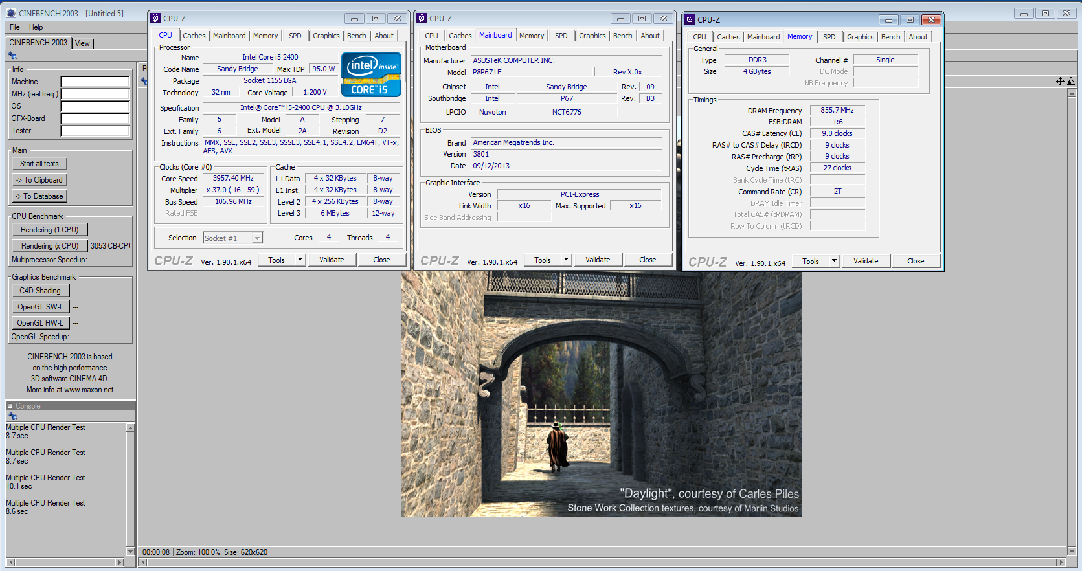Click the CPU-Z icon in the Mainboard window title bar

coord(422,18)
